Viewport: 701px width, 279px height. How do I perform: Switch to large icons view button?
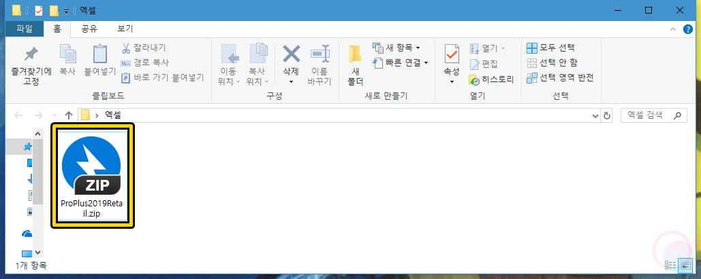pyautogui.click(x=685, y=265)
